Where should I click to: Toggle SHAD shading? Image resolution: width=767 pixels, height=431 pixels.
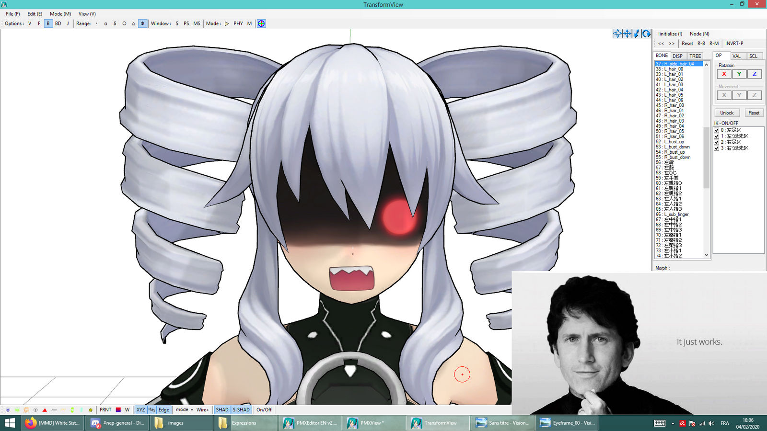point(222,410)
